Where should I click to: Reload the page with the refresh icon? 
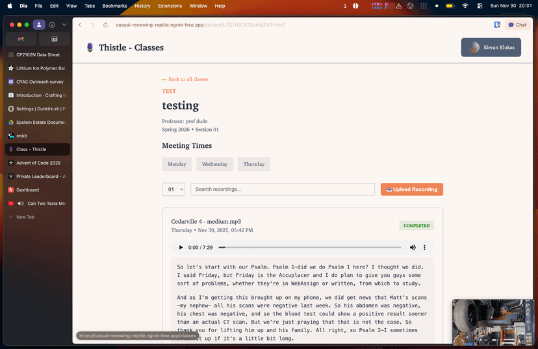tap(105, 25)
